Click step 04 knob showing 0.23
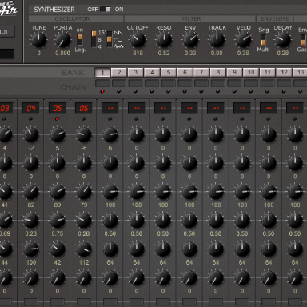 pos(31,221)
